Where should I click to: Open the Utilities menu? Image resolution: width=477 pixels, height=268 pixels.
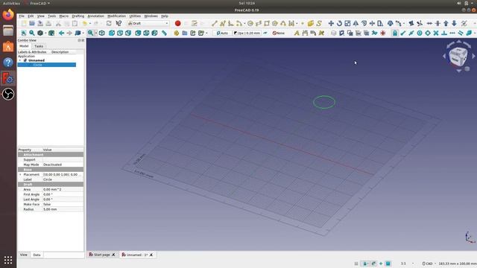tap(135, 16)
